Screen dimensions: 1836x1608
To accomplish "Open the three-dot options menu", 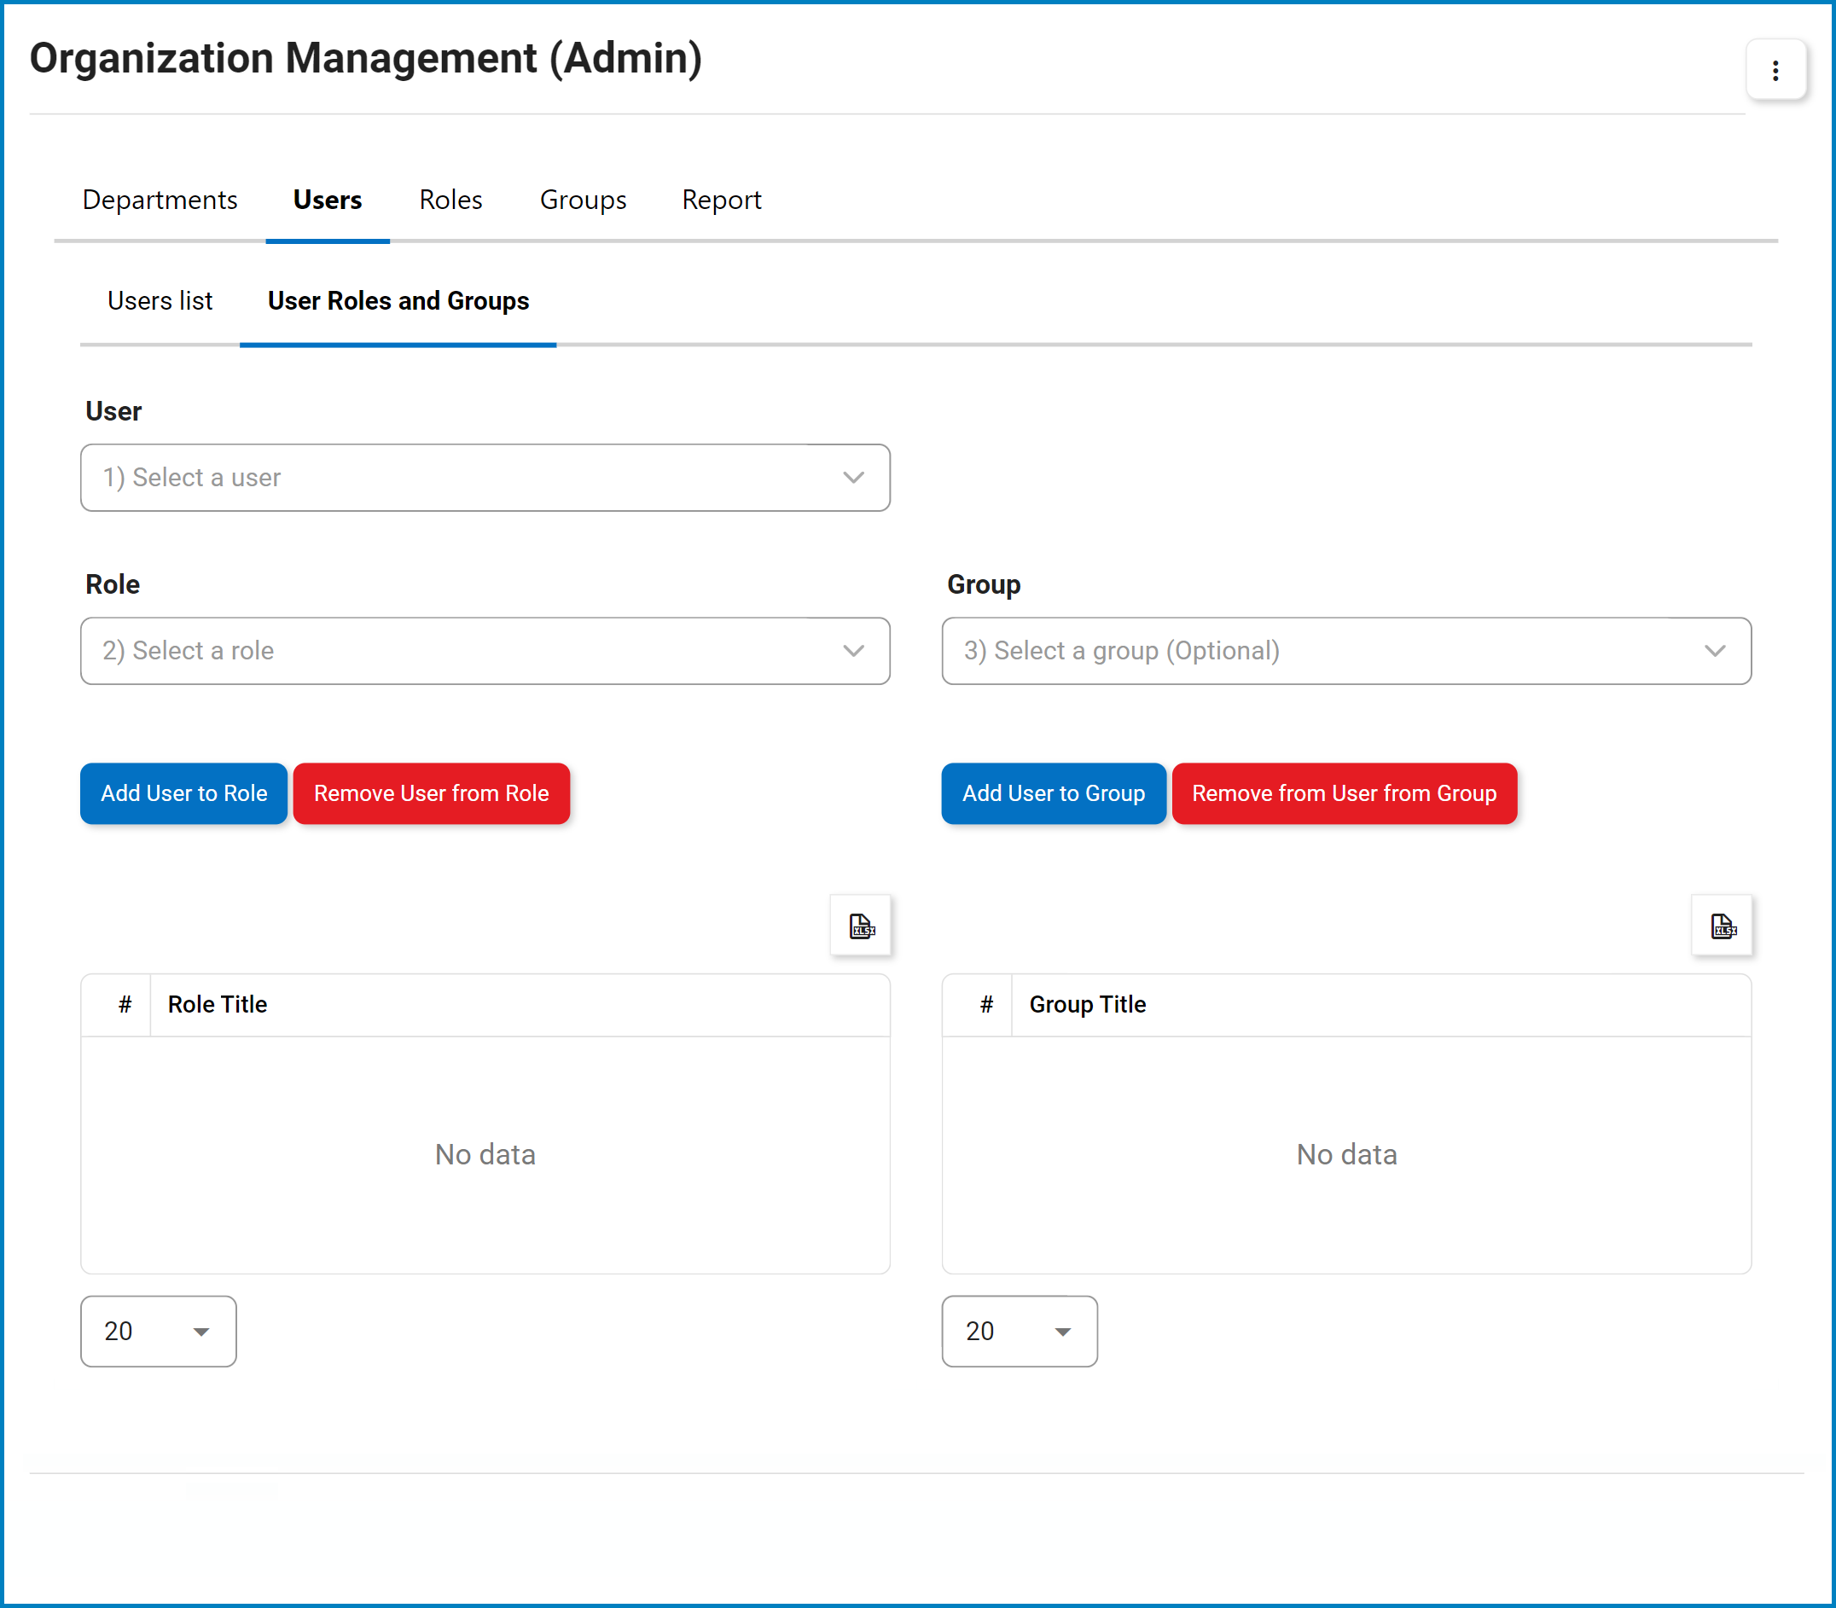I will click(x=1774, y=70).
